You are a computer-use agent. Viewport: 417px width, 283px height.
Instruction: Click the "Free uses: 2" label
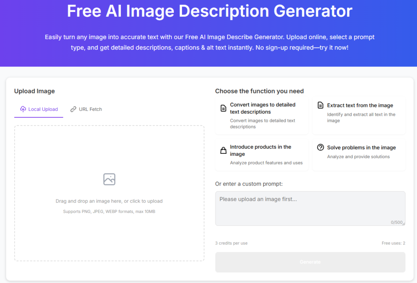click(x=393, y=243)
